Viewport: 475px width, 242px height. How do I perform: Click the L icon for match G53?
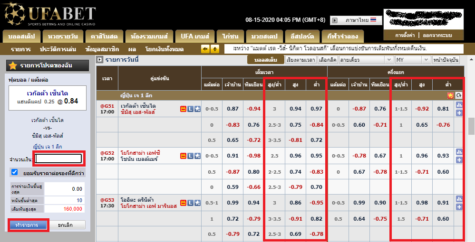pyautogui.click(x=190, y=203)
